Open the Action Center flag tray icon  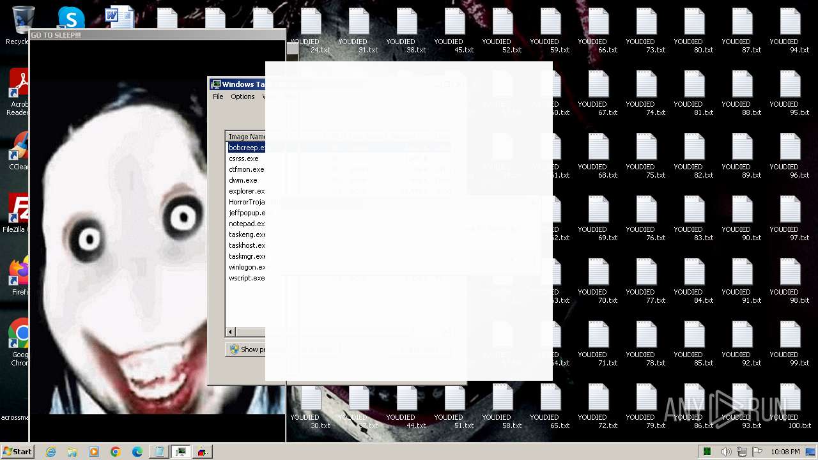[757, 452]
